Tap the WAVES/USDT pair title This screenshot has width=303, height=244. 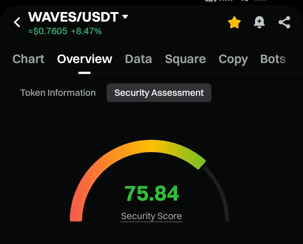click(73, 17)
